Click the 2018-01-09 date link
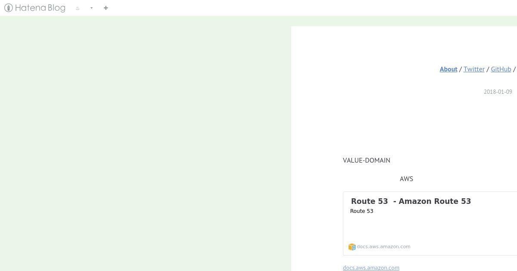Image resolution: width=517 pixels, height=271 pixels. [498, 92]
